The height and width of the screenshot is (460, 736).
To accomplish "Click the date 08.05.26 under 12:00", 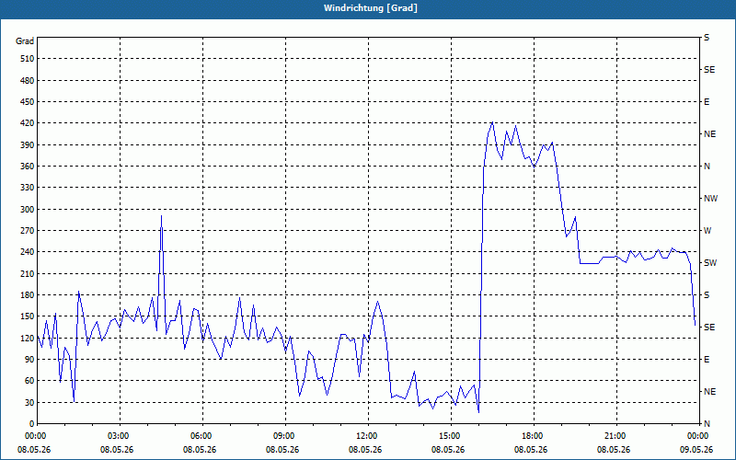I will tap(364, 450).
